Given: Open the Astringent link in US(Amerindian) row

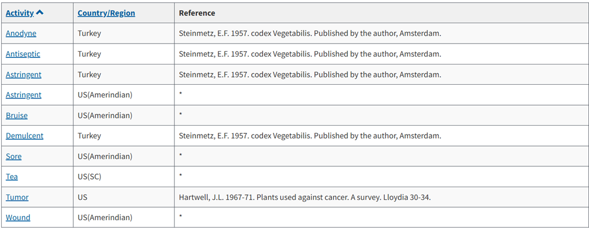Looking at the screenshot, I should [24, 95].
